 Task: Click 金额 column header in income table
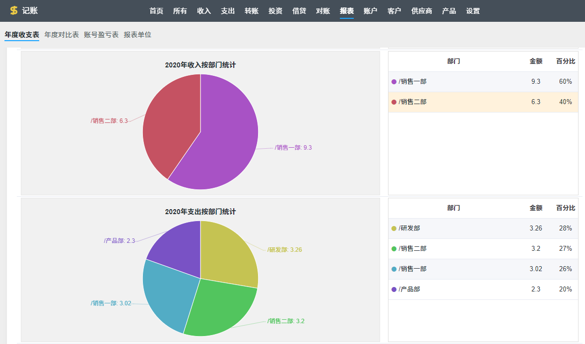click(x=536, y=61)
